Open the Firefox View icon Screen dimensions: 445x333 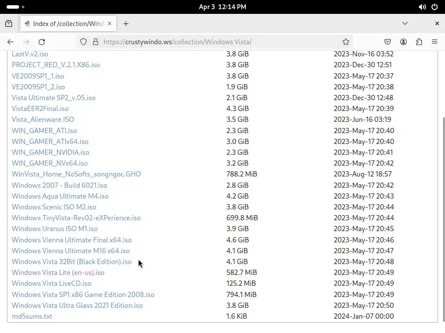tap(9, 23)
